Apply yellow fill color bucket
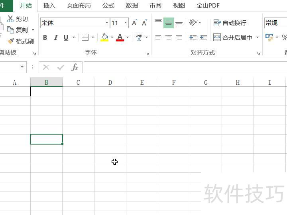Image resolution: width=287 pixels, height=215 pixels. tap(104, 37)
